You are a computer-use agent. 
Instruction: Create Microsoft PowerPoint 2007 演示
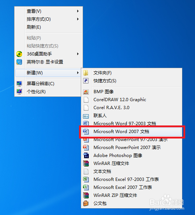(132, 148)
